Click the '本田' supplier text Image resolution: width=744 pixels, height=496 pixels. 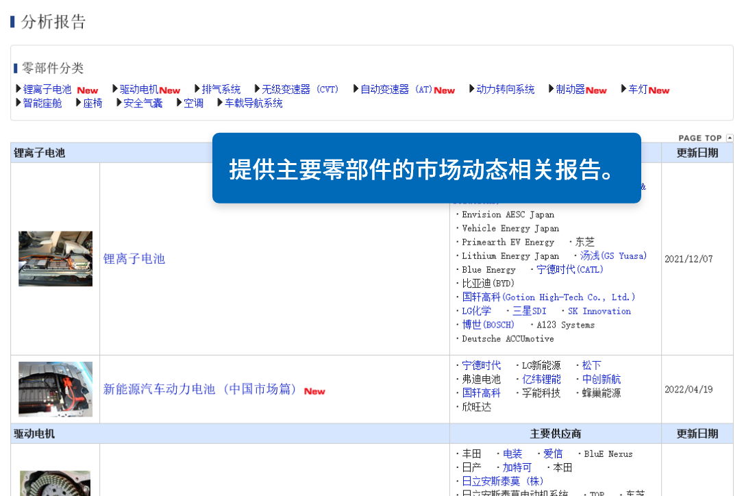(562, 467)
